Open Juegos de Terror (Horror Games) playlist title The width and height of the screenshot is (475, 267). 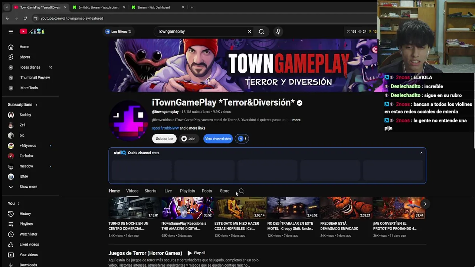pos(145,253)
